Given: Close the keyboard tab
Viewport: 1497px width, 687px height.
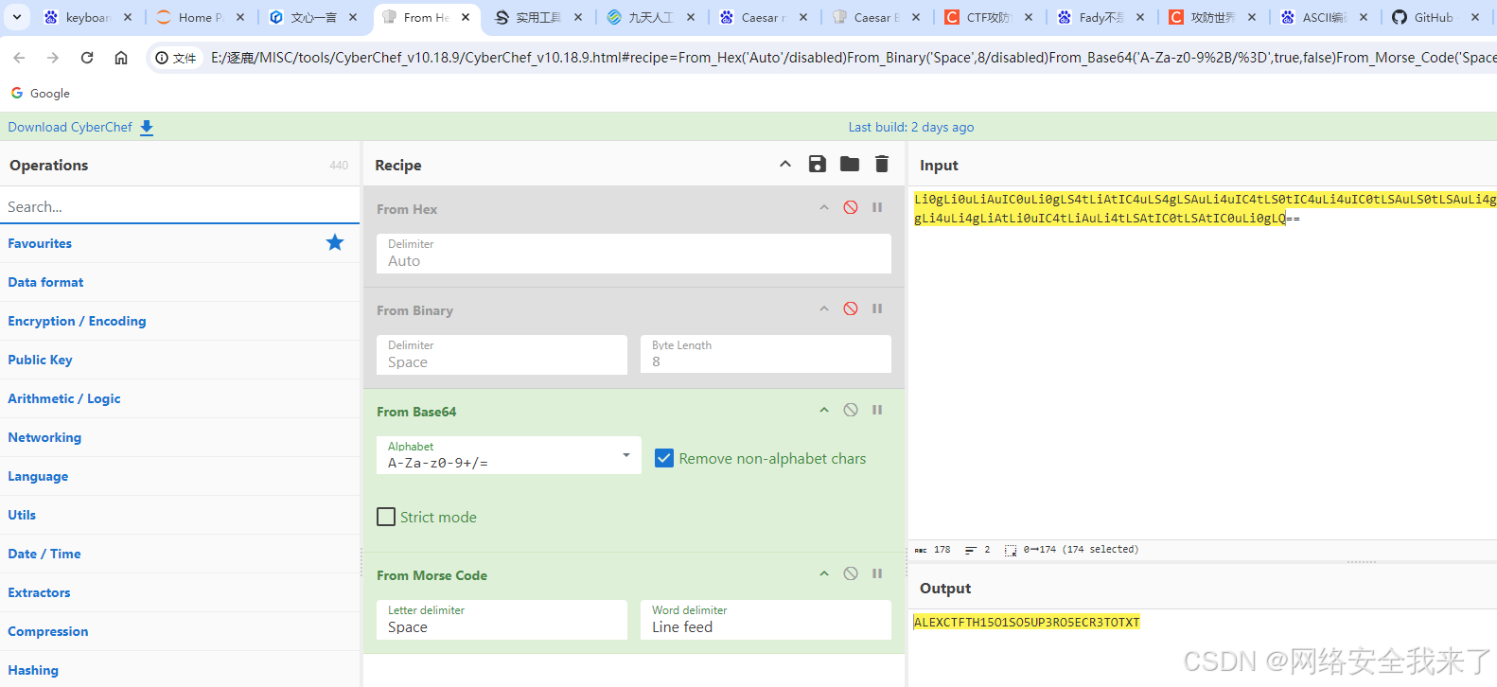Looking at the screenshot, I should click(128, 17).
